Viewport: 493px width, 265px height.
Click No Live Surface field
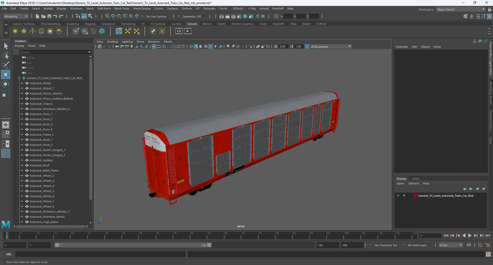157,16
